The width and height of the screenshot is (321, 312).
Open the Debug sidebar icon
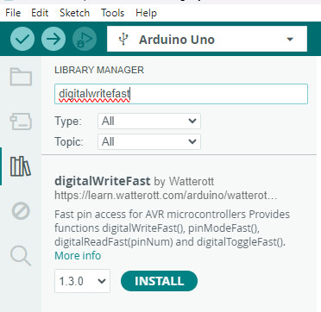(21, 211)
